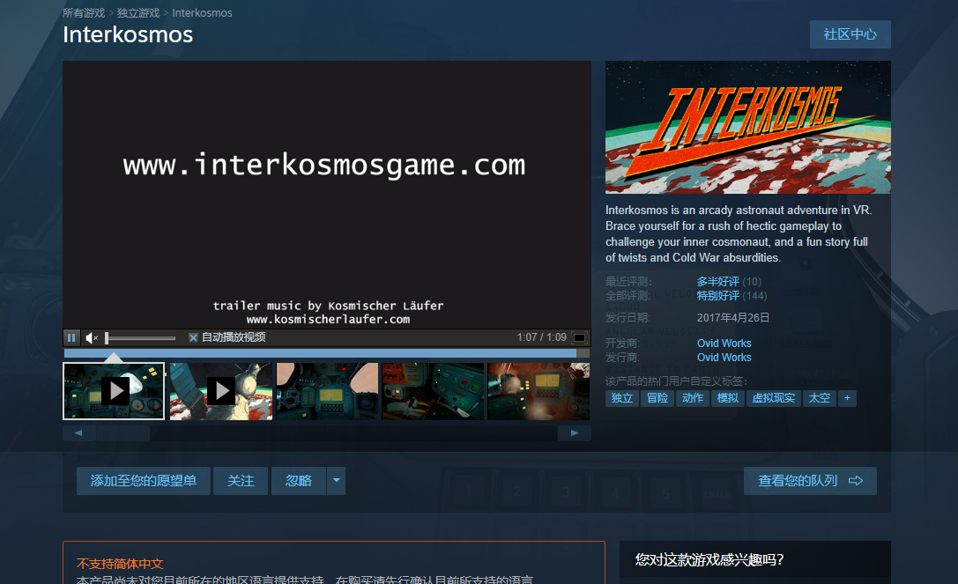Image resolution: width=958 pixels, height=584 pixels.
Task: Open publisher Ovid Works link
Action: coord(724,358)
